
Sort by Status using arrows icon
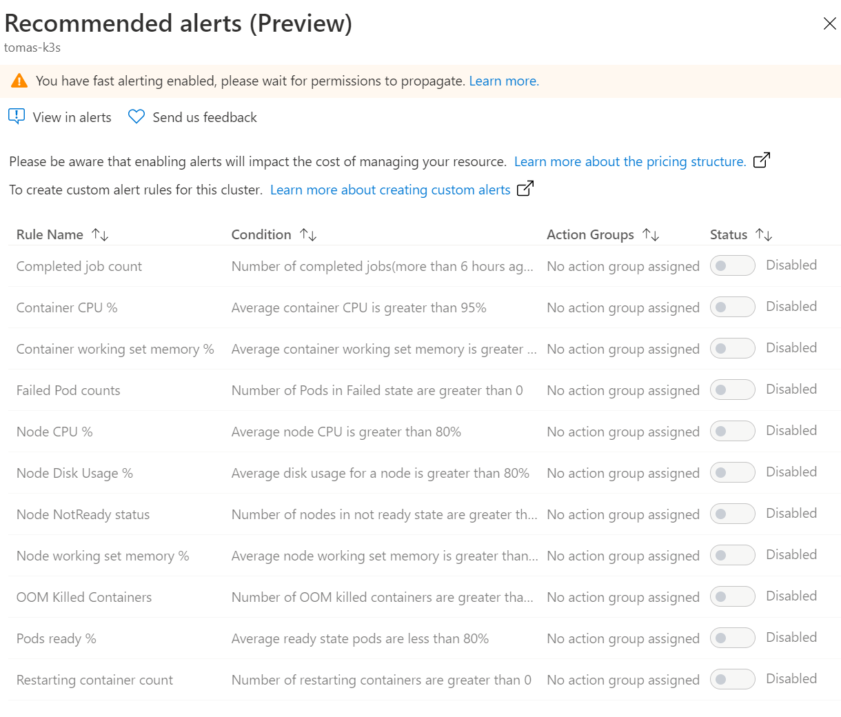(x=764, y=235)
